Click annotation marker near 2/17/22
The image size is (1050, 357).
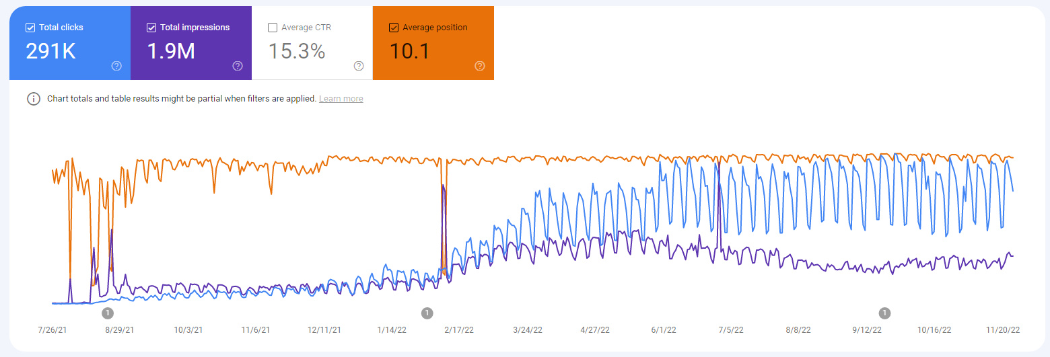(427, 313)
